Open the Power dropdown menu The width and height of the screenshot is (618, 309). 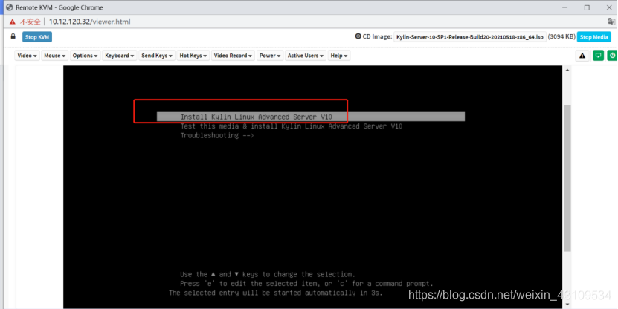[270, 56]
